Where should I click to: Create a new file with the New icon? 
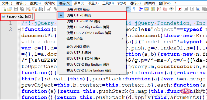tap(4, 9)
